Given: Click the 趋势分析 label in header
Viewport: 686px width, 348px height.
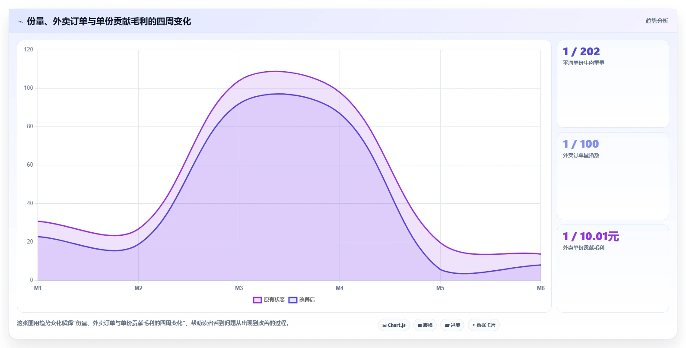Looking at the screenshot, I should click(657, 21).
